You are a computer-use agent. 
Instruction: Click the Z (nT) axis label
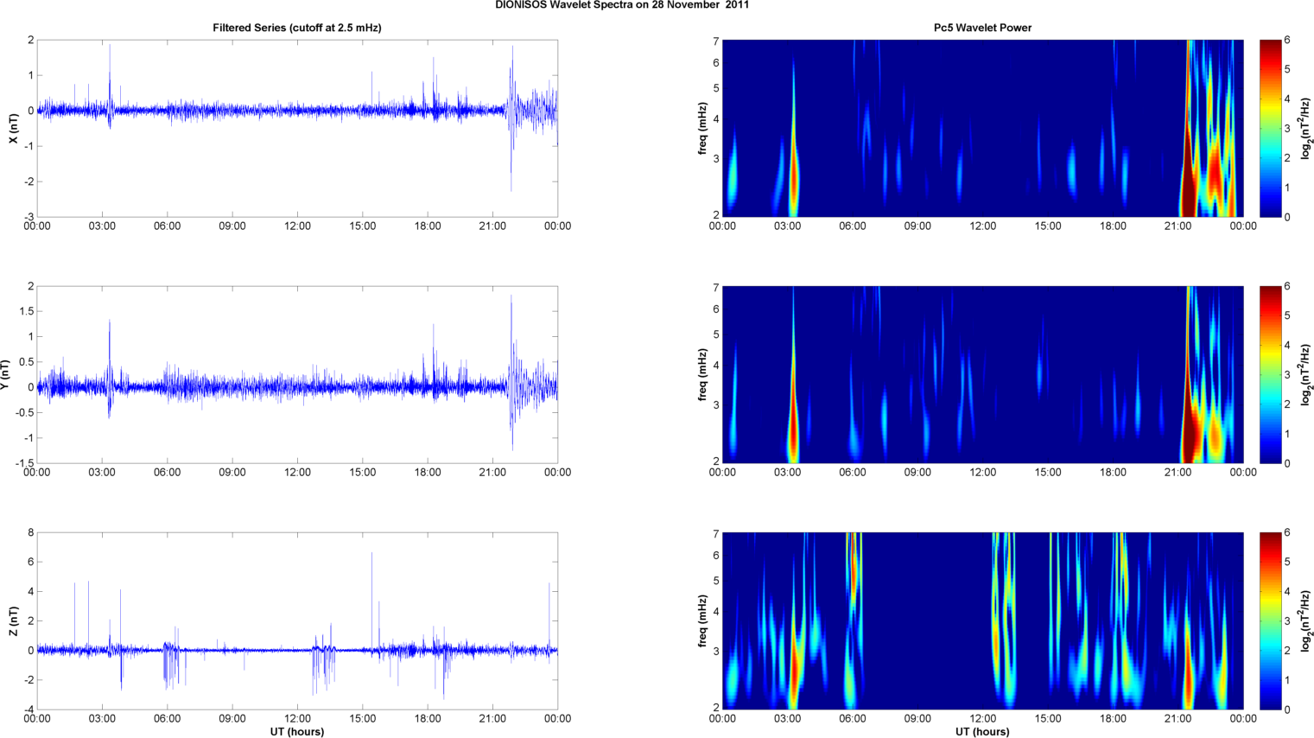13,620
